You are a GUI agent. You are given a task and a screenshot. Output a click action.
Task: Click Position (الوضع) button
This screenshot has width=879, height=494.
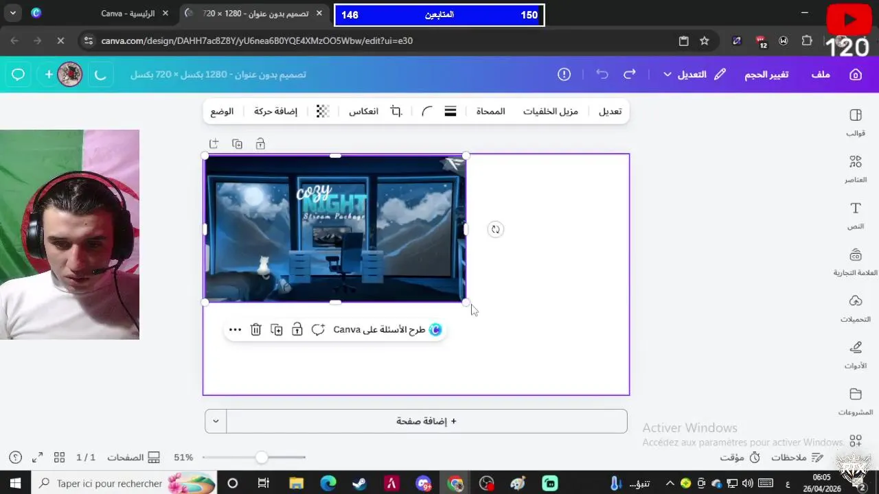[222, 111]
